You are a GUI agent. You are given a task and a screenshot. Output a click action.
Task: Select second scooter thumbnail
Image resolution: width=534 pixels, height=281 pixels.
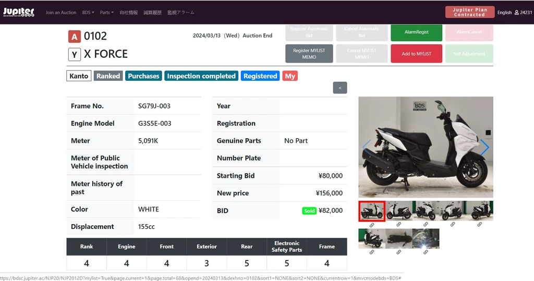[399, 211]
